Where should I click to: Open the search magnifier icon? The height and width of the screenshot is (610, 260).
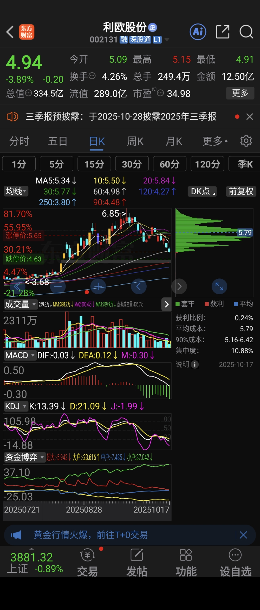click(x=246, y=32)
